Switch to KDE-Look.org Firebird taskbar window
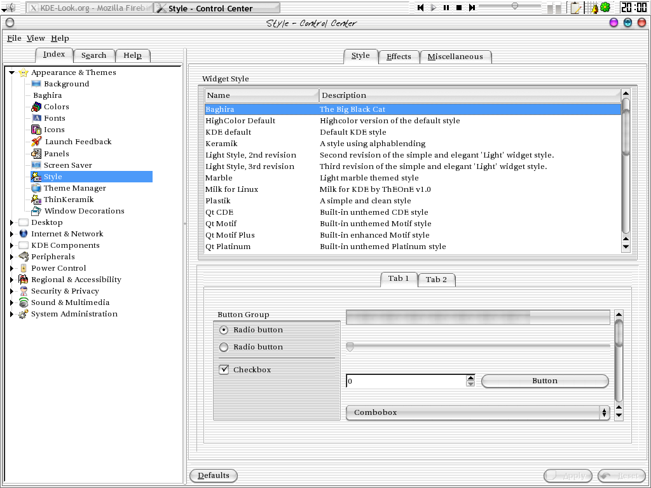The height and width of the screenshot is (488, 651). 90,8
